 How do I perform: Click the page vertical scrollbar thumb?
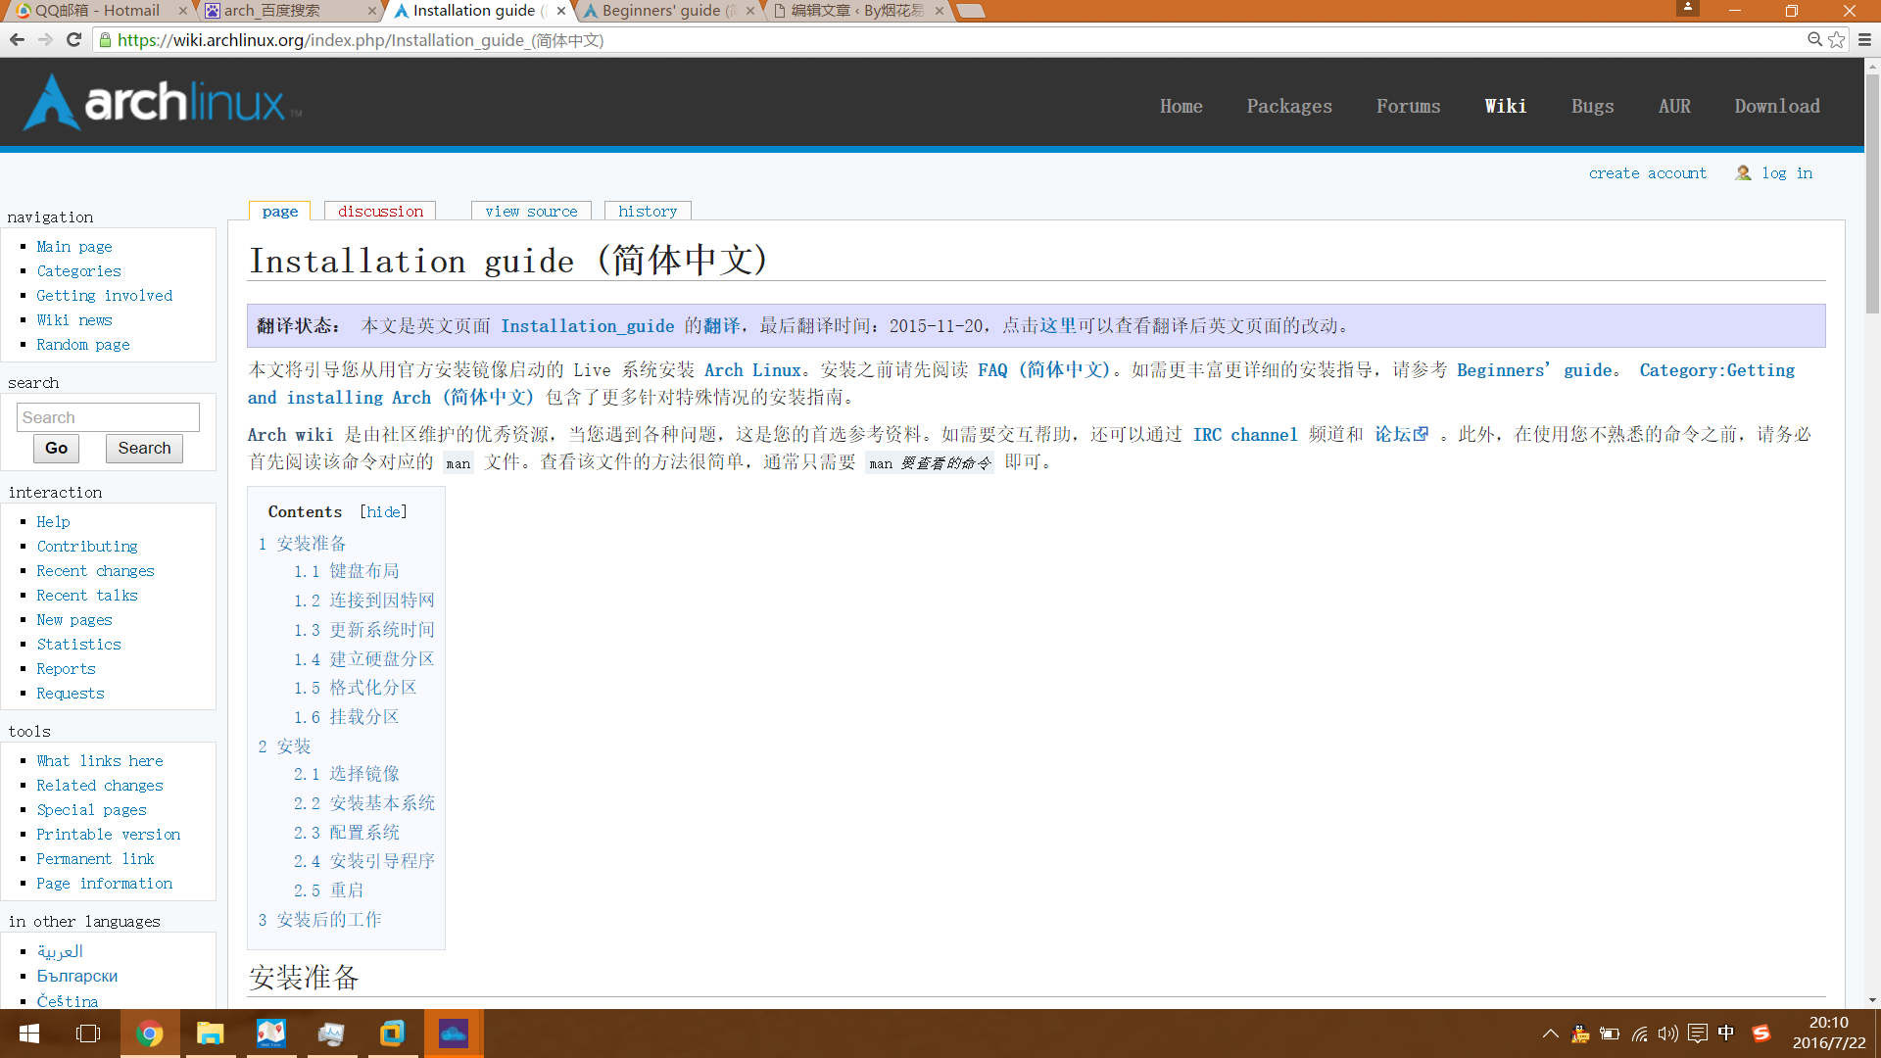click(x=1872, y=194)
